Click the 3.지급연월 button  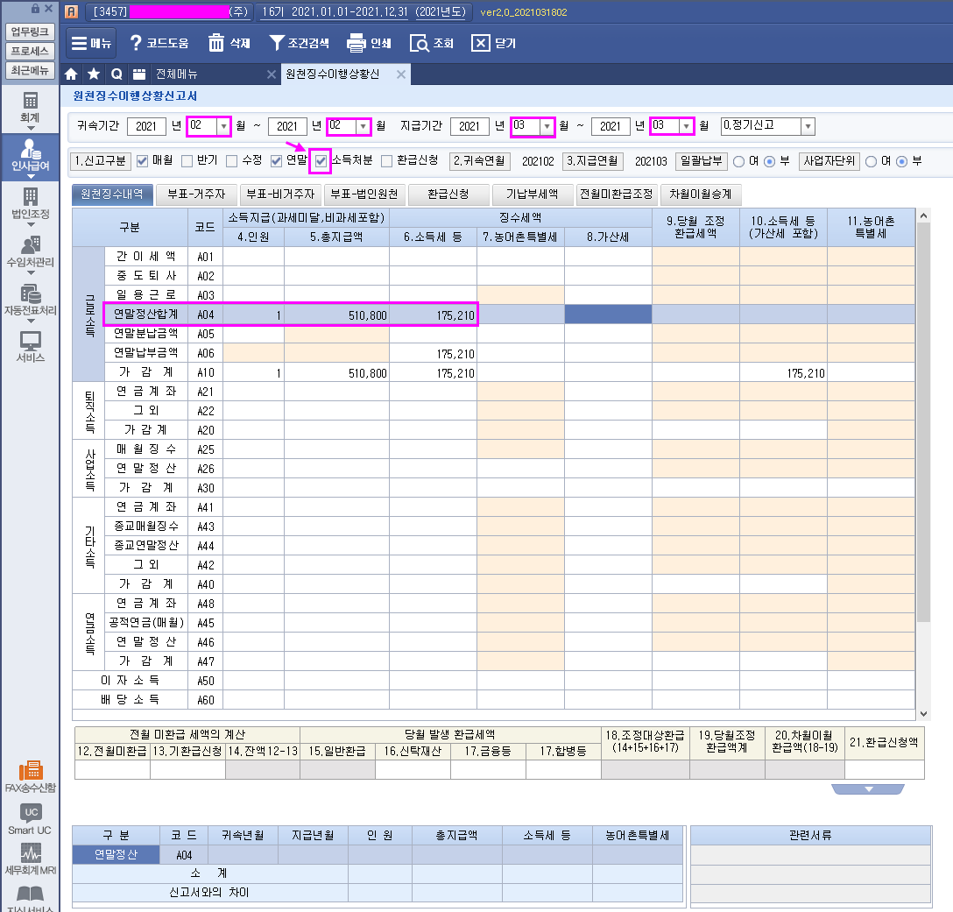tap(593, 161)
